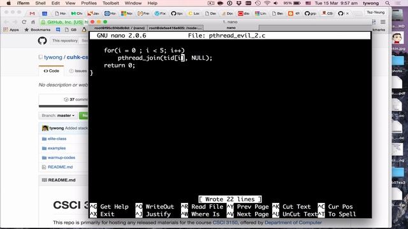
Task: Click the Chrome home button
Action: pos(33,22)
